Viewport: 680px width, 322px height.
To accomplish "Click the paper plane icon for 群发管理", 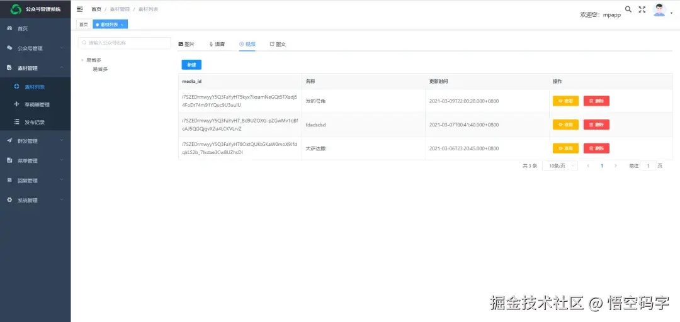I will 9,140.
